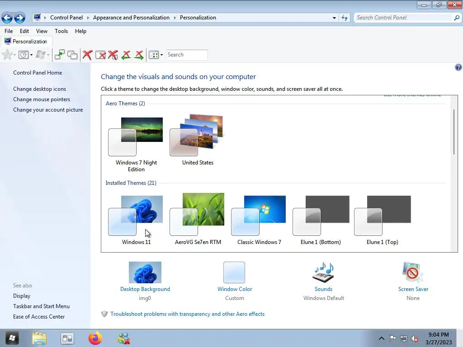This screenshot has height=347, width=463.
Task: Select the Windows 11 theme
Action: click(x=136, y=220)
